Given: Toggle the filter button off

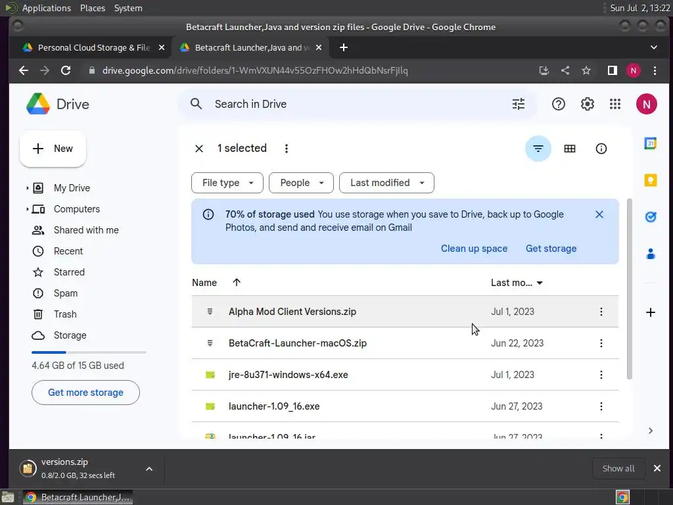Looking at the screenshot, I should pos(538,149).
